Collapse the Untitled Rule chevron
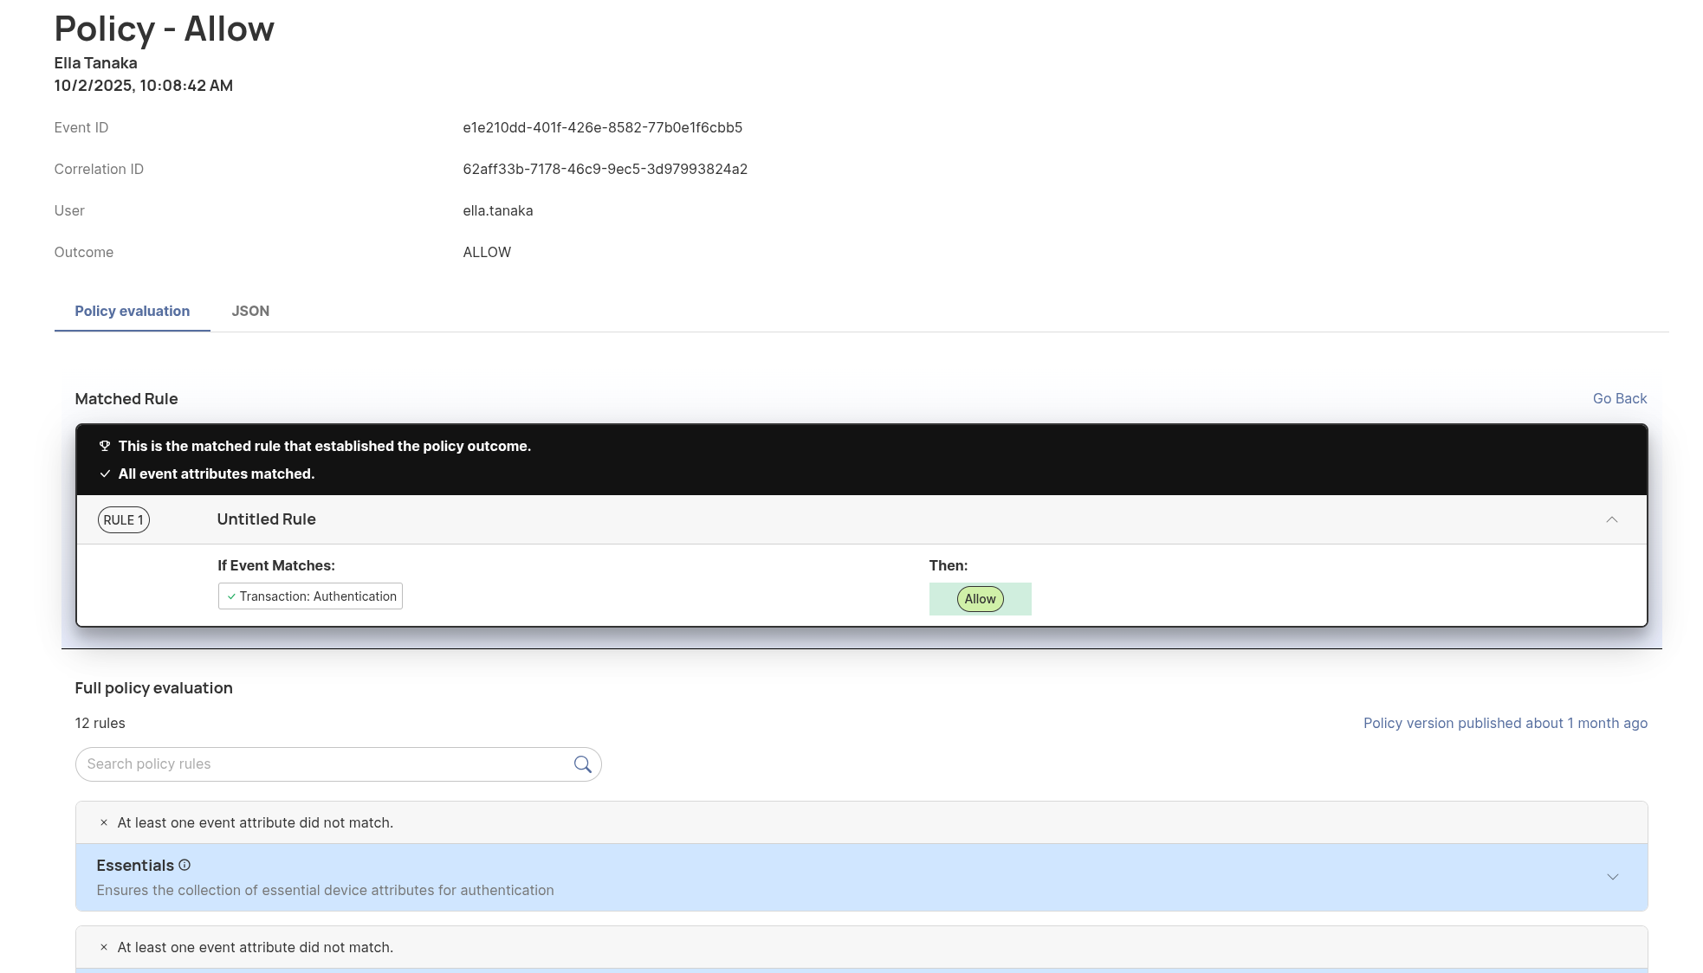Screen dimensions: 1703x973 [1611, 519]
